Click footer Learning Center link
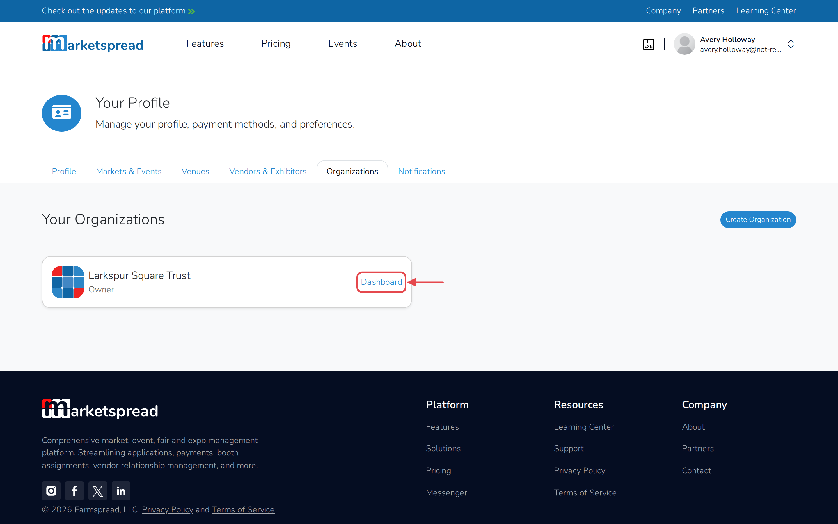 [x=584, y=427]
